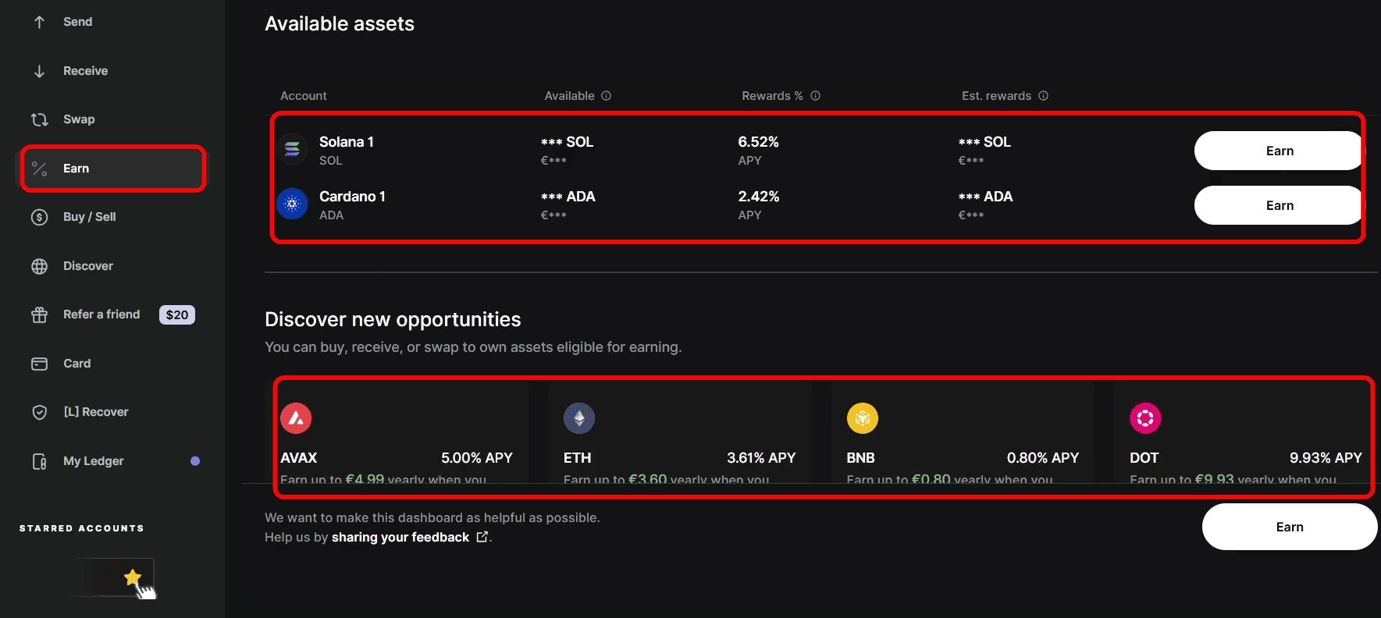Click the Discover globe icon
1381x618 pixels.
39,266
